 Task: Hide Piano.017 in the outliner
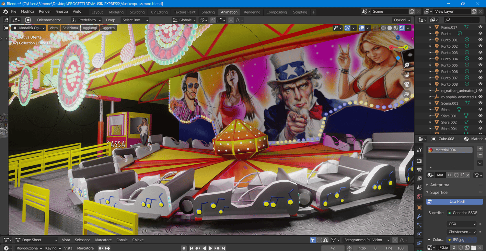[480, 27]
